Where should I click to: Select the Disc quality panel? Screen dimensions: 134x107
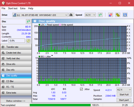click(16, 76)
